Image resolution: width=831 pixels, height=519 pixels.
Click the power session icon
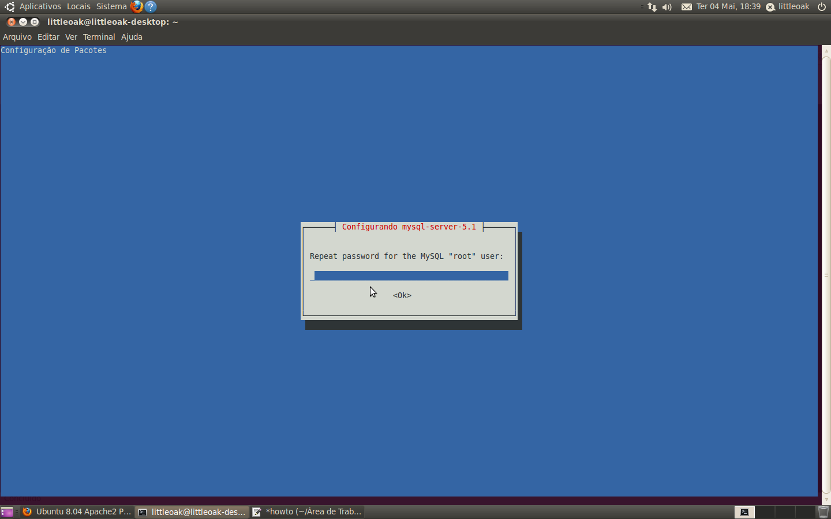point(822,7)
